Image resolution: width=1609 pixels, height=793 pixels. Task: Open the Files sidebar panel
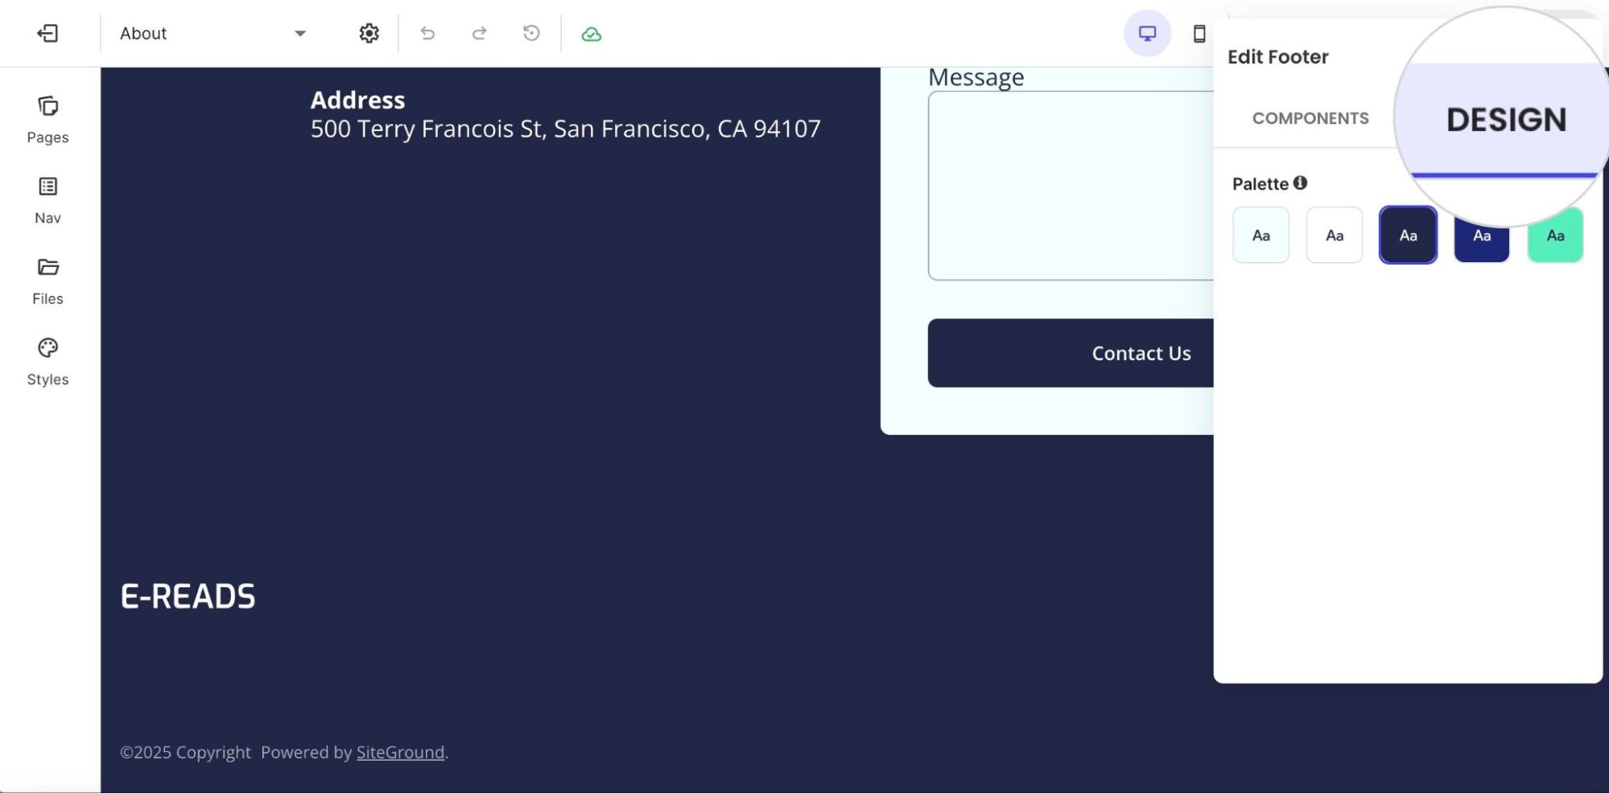47,281
